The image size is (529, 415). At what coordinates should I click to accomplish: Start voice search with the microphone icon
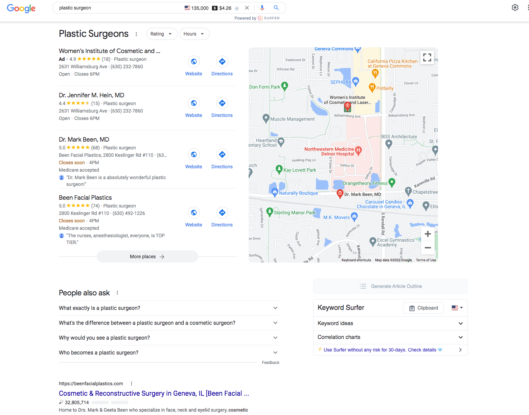coord(262,8)
